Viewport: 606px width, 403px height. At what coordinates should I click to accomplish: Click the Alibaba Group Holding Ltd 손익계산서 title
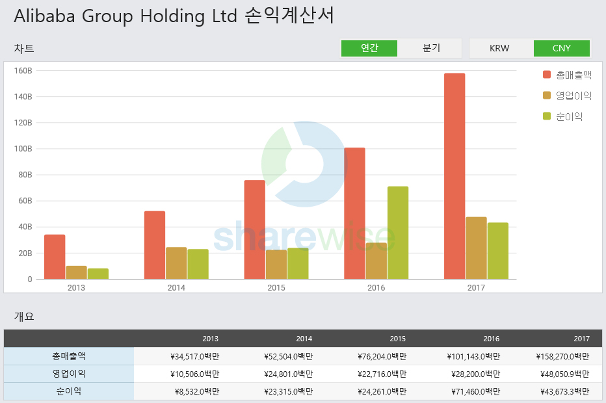174,16
